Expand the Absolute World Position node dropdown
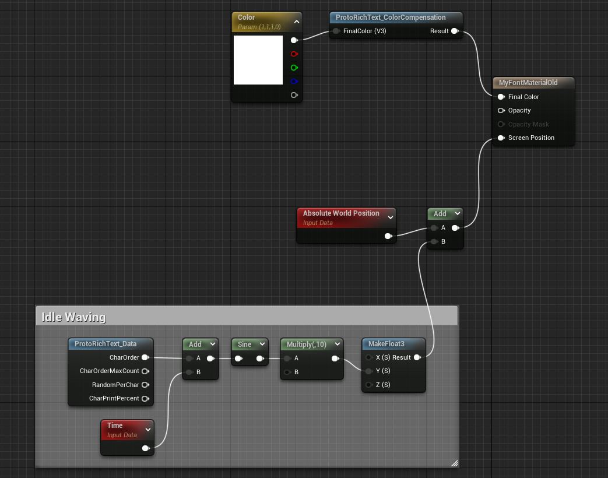608x478 pixels. pos(390,217)
